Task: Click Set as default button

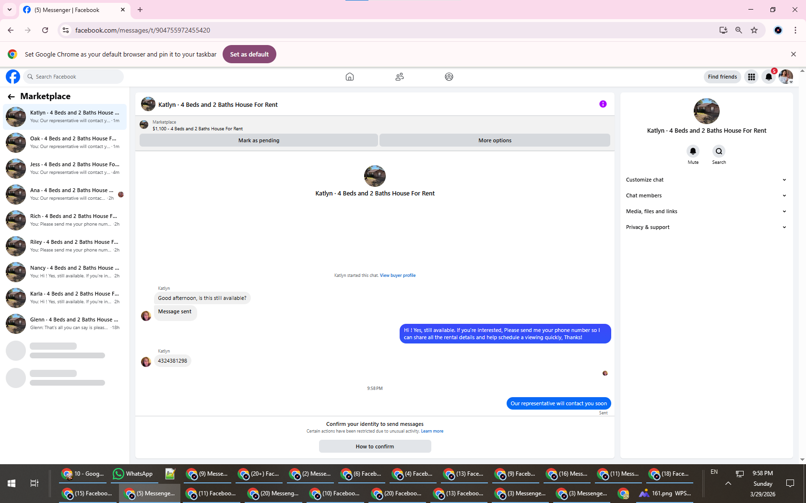Action: pyautogui.click(x=249, y=54)
